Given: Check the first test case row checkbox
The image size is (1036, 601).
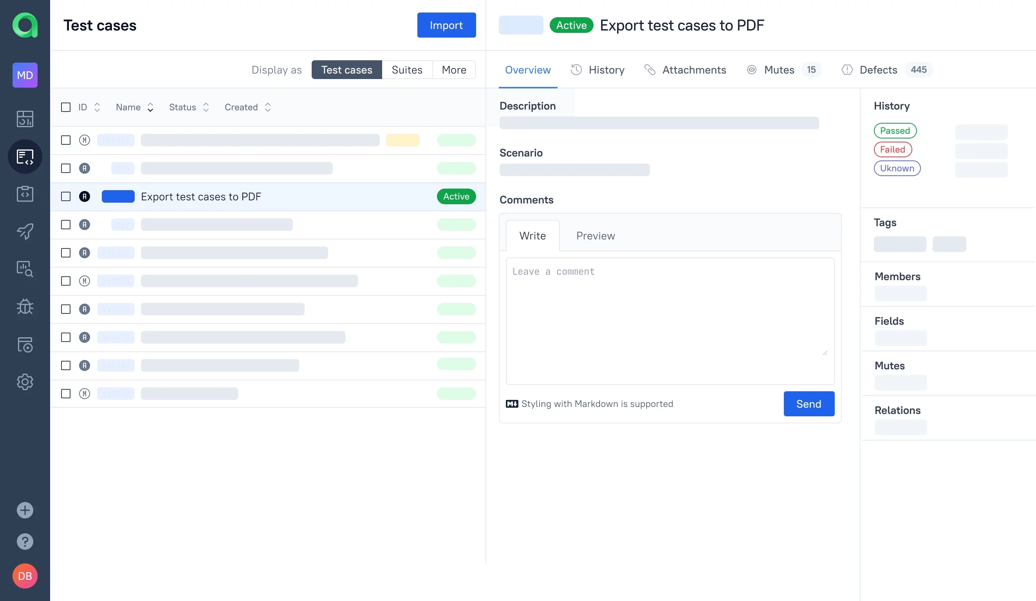Looking at the screenshot, I should coord(66,140).
